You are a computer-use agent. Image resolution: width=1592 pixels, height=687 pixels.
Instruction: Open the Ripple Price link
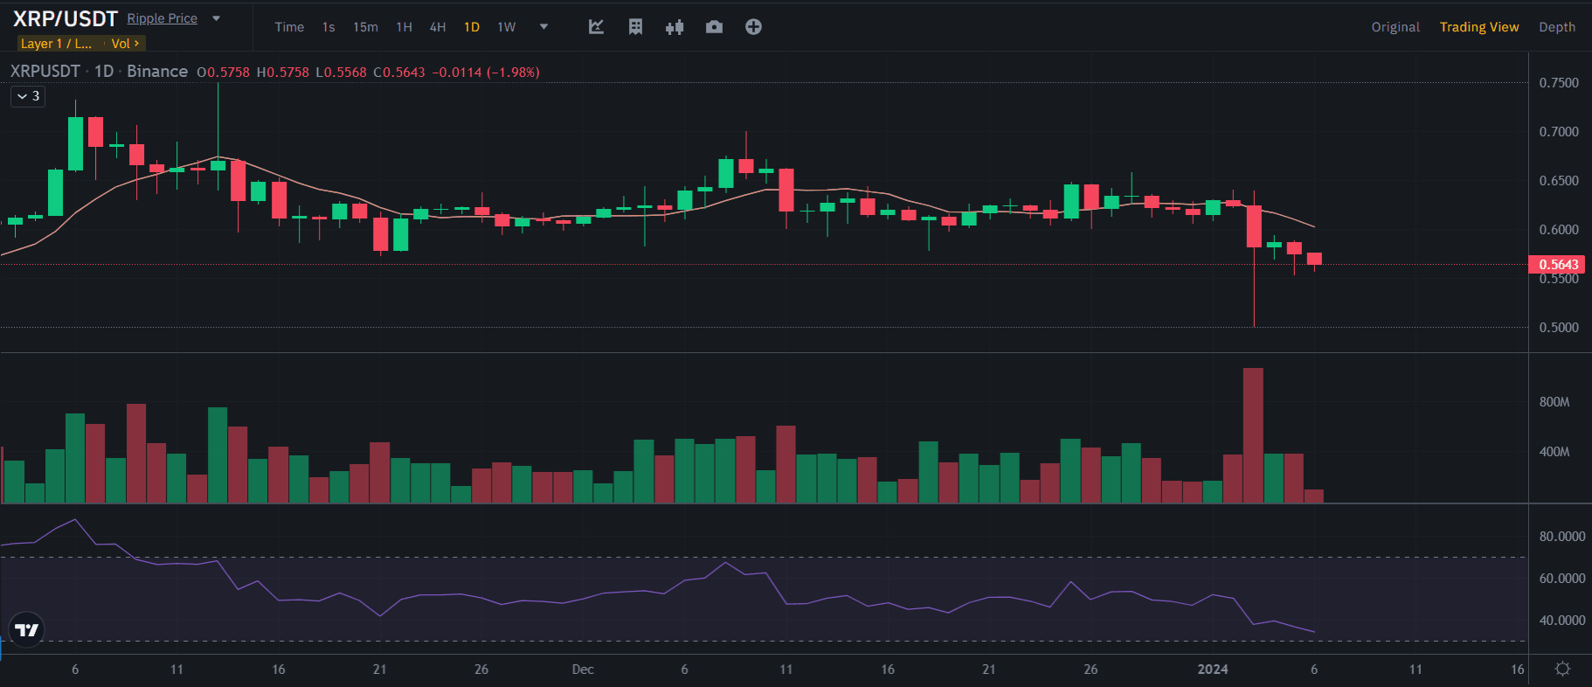point(162,18)
